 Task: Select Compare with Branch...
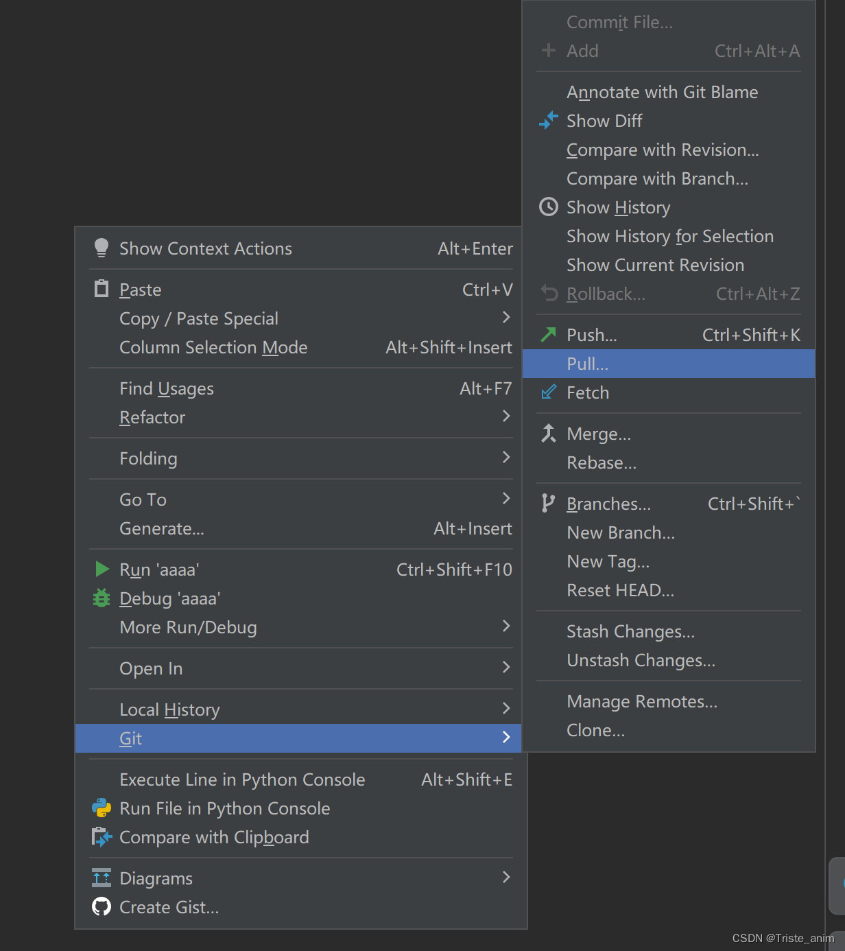click(x=669, y=178)
